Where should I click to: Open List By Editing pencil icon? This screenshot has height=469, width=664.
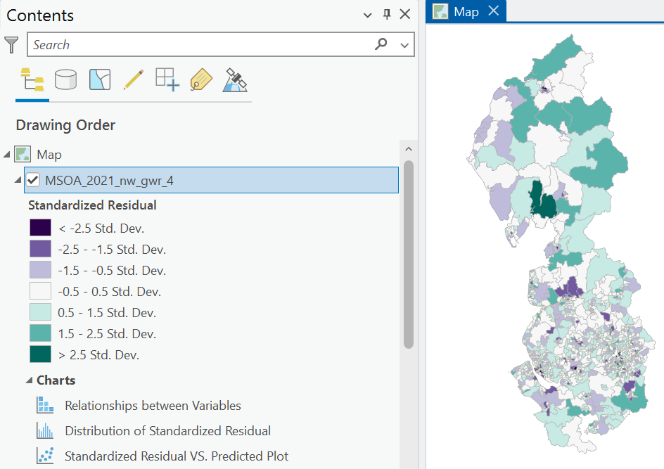click(x=134, y=79)
